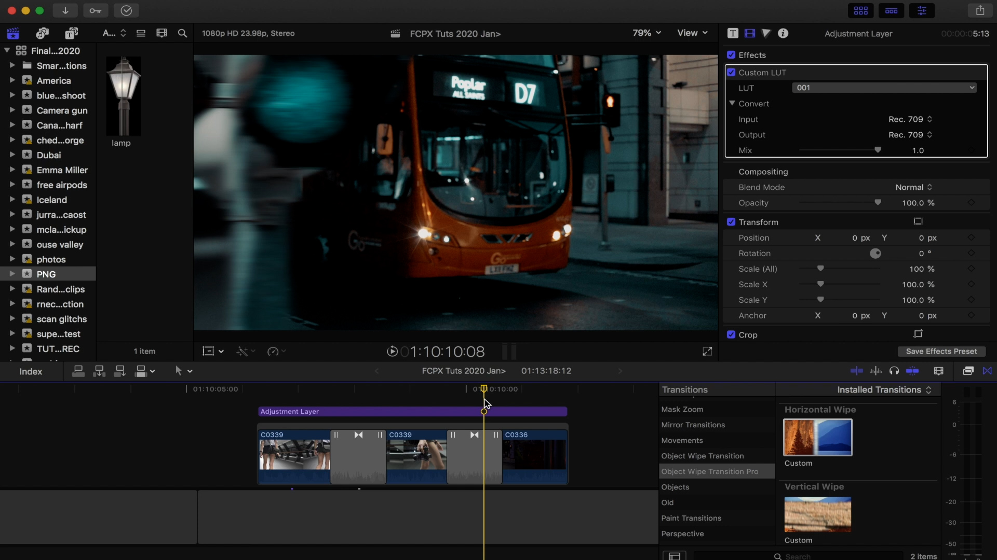The height and width of the screenshot is (560, 997).
Task: Click the Installed Transitions dropdown
Action: [883, 389]
